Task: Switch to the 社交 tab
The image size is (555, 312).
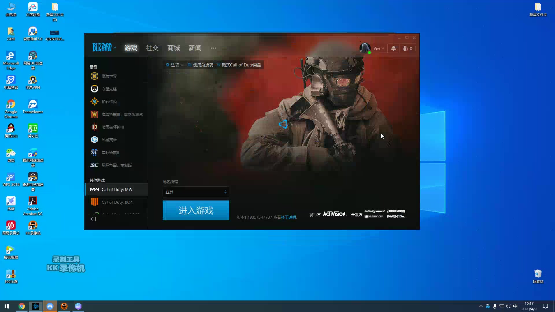Action: point(152,48)
